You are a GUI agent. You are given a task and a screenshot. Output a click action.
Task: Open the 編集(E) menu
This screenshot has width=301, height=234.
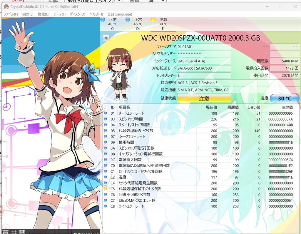coord(28,14)
